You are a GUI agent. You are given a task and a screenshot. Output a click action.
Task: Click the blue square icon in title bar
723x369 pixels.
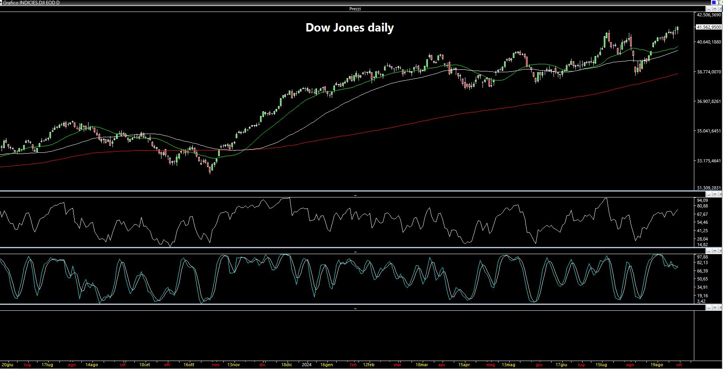[x=714, y=2]
